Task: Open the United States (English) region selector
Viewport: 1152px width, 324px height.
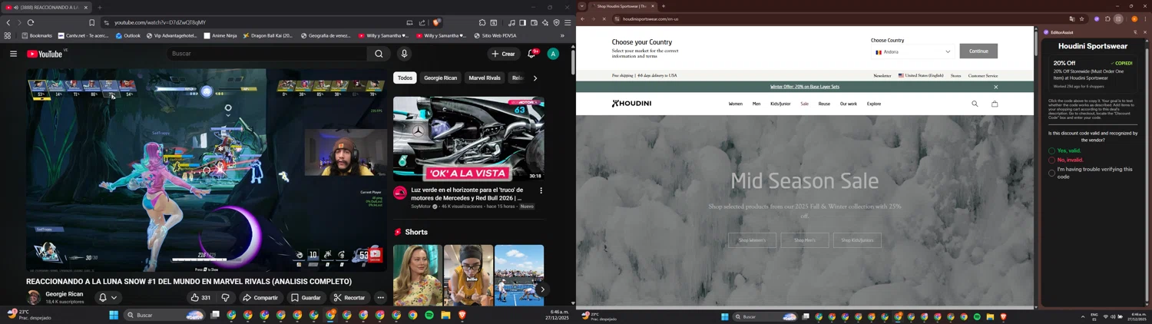Action: pyautogui.click(x=921, y=76)
